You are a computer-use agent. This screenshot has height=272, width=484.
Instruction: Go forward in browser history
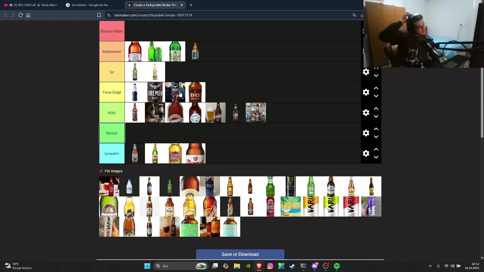click(x=13, y=15)
